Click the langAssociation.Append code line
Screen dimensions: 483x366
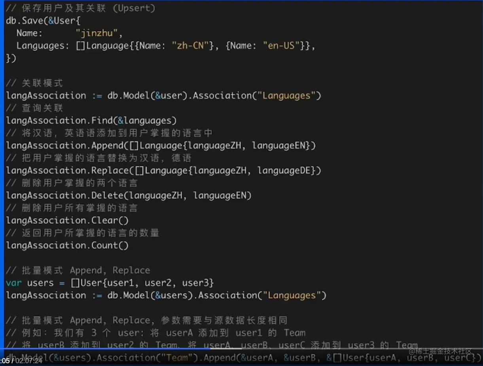[x=158, y=145]
